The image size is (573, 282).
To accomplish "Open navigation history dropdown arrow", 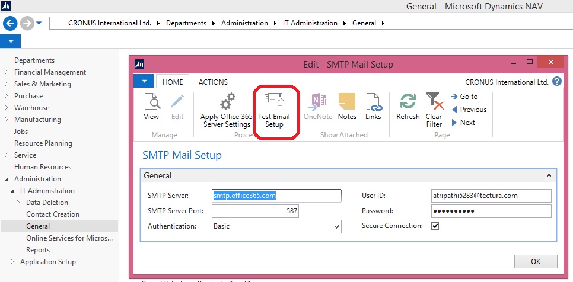I will coord(39,23).
